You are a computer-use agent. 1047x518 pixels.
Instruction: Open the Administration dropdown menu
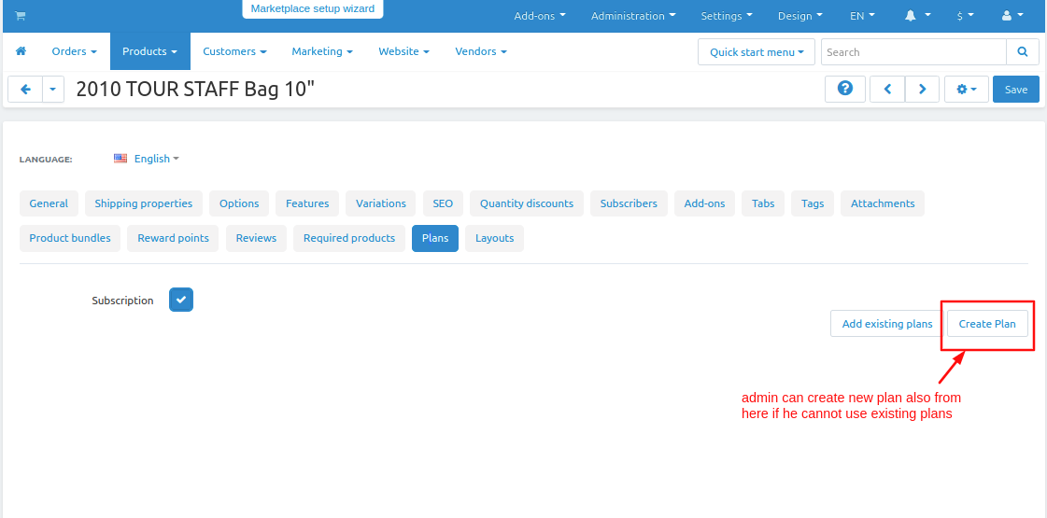(633, 16)
